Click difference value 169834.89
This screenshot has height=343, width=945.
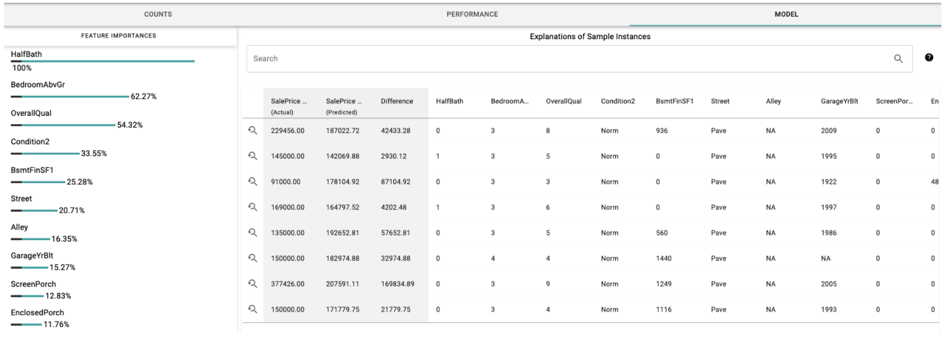[x=398, y=284]
